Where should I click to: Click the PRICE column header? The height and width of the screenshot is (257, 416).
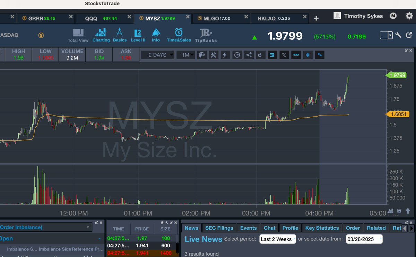click(x=142, y=229)
